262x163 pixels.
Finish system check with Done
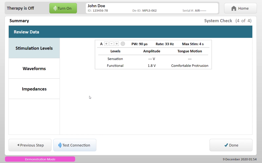pyautogui.click(x=231, y=145)
